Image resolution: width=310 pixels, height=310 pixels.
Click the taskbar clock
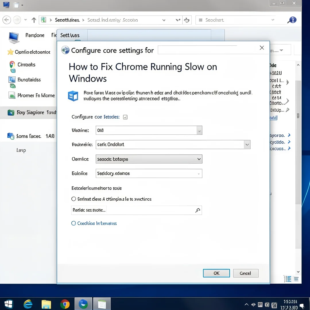(289, 305)
